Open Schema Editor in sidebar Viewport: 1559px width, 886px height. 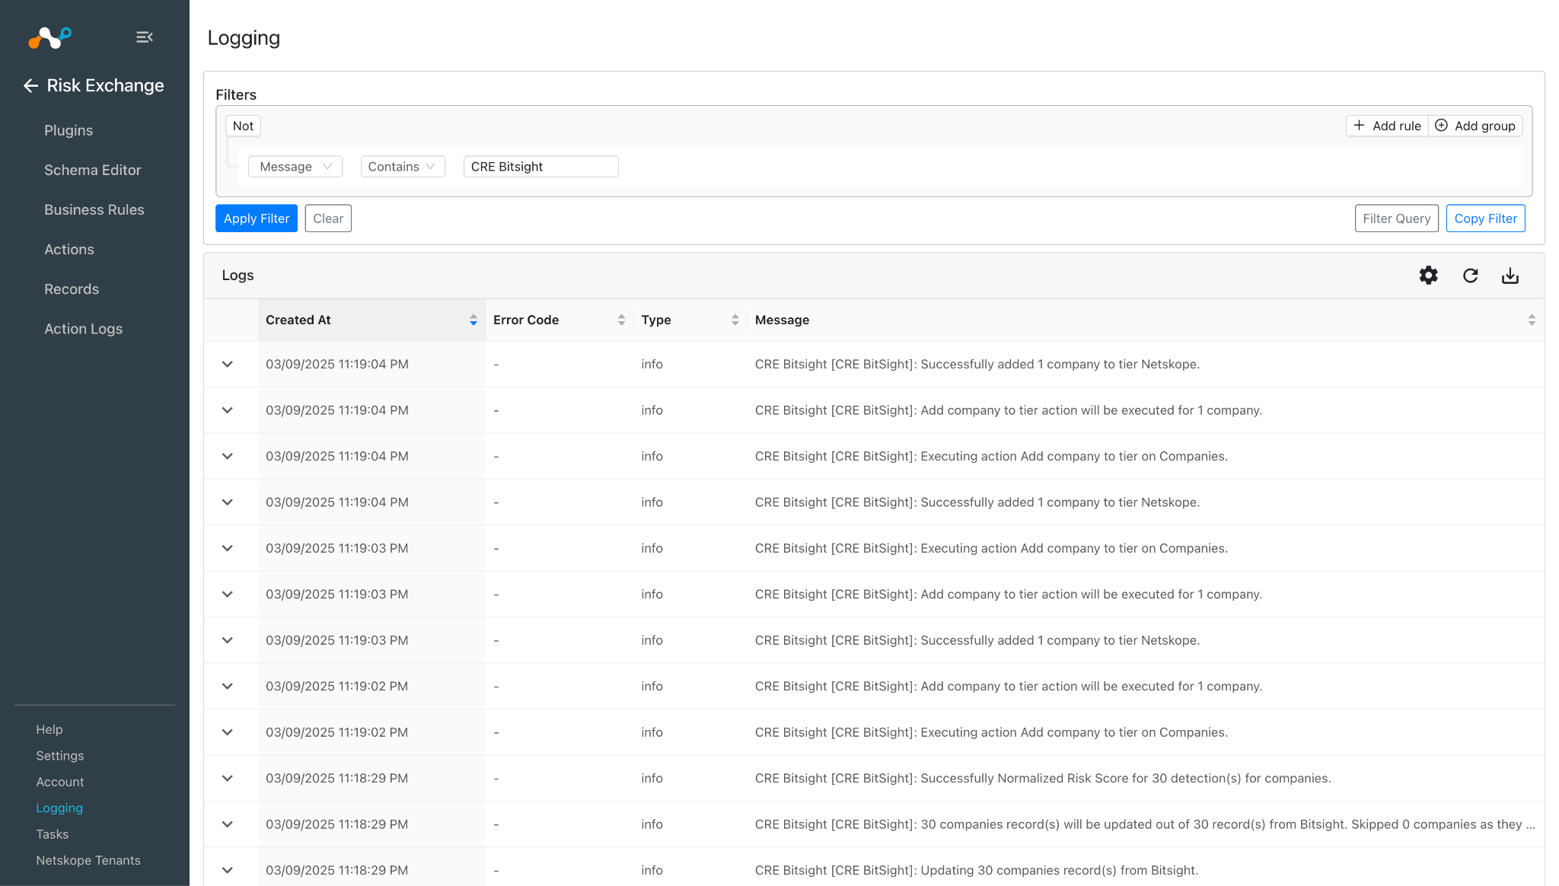[93, 171]
